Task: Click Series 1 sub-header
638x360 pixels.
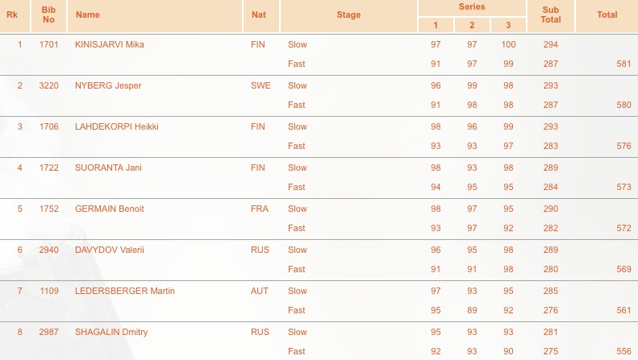Action: [436, 25]
